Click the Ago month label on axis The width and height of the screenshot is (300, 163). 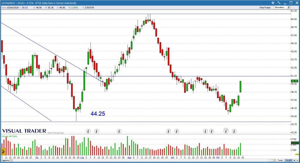pos(129,158)
